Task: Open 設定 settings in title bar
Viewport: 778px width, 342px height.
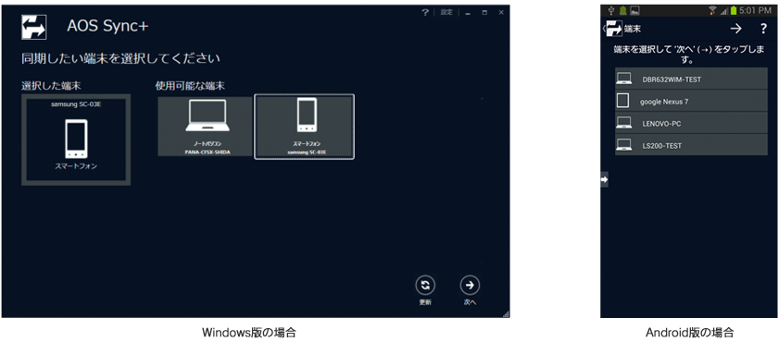Action: 446,12
